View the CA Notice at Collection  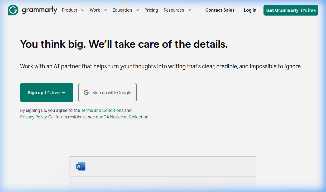pos(126,117)
